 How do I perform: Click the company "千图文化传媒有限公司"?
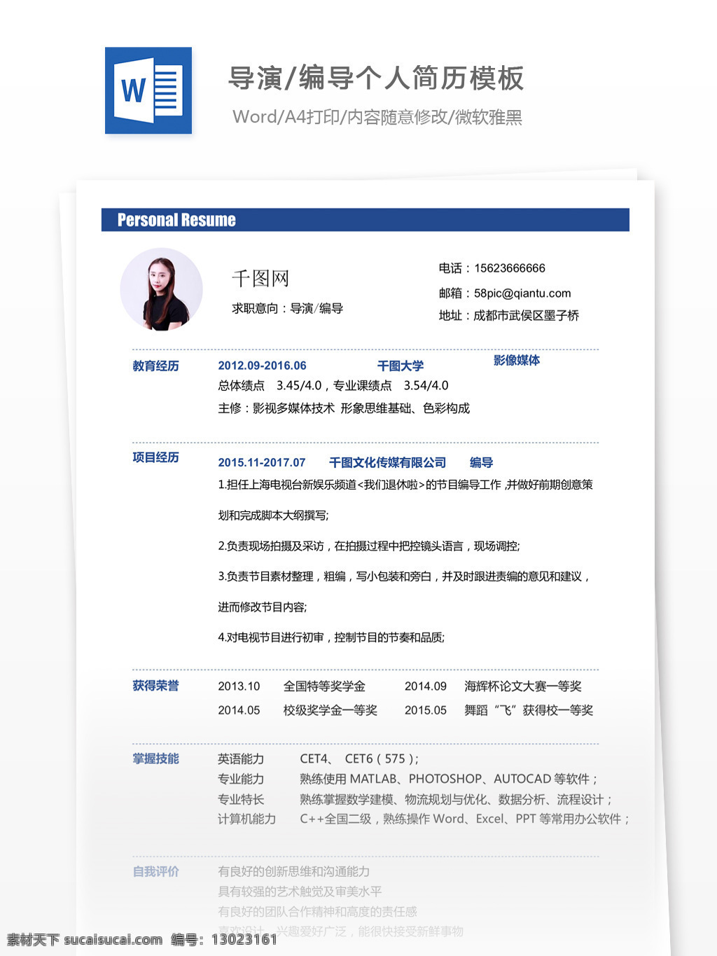point(388,462)
